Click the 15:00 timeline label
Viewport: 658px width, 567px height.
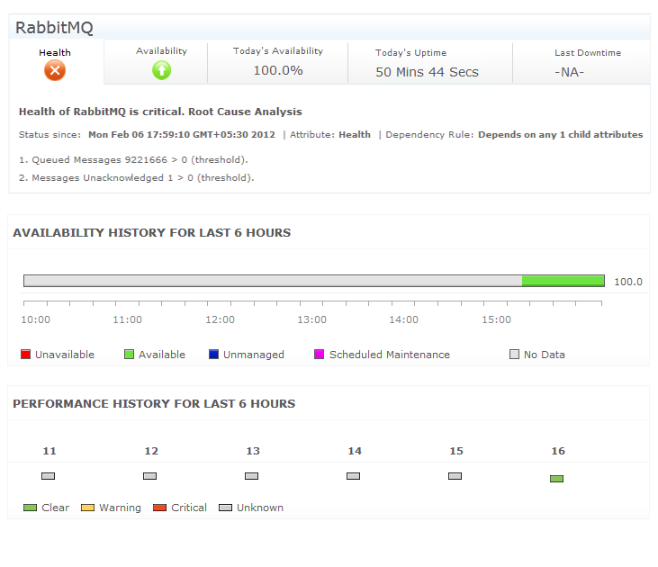coord(497,319)
